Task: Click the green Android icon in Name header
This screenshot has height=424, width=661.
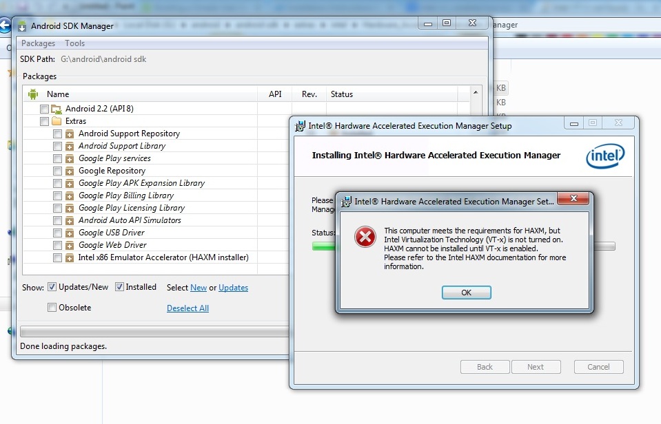Action: pos(33,94)
